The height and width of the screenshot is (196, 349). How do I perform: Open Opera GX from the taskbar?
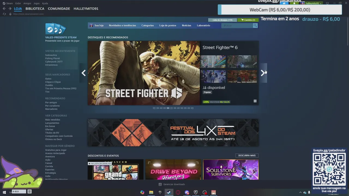[178, 192]
